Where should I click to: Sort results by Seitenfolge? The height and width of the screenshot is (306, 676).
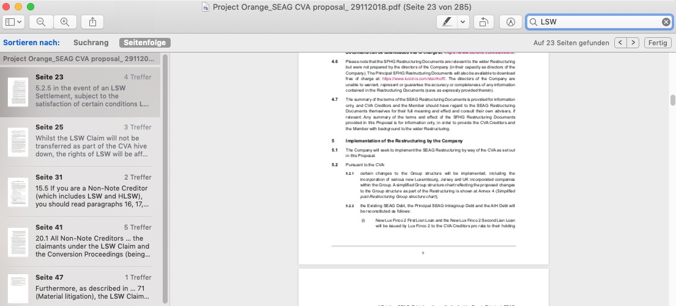pos(145,43)
